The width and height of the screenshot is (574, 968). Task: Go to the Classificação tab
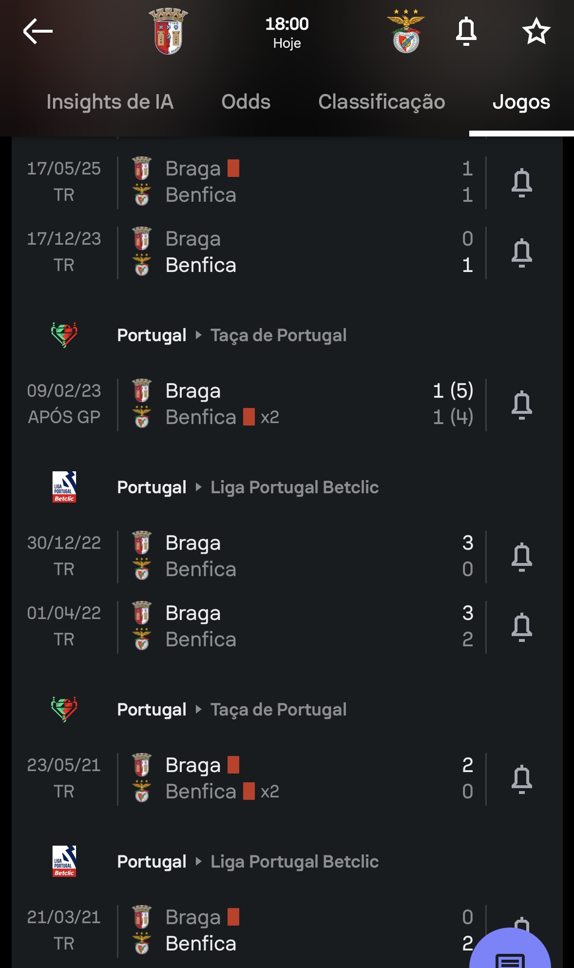pyautogui.click(x=382, y=102)
